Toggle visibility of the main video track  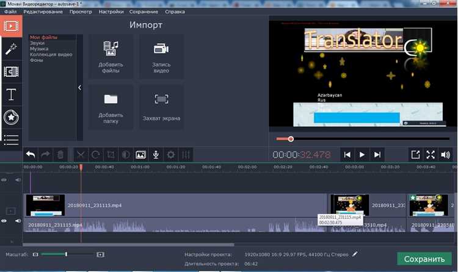[x=4, y=221]
